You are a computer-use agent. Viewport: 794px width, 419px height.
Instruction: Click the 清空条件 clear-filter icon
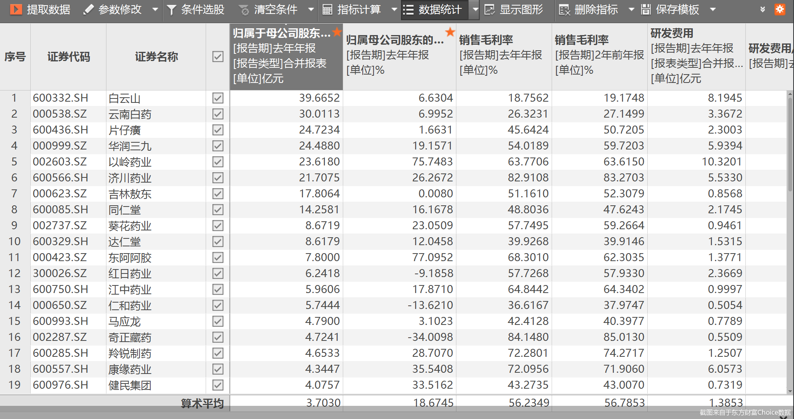pyautogui.click(x=244, y=10)
